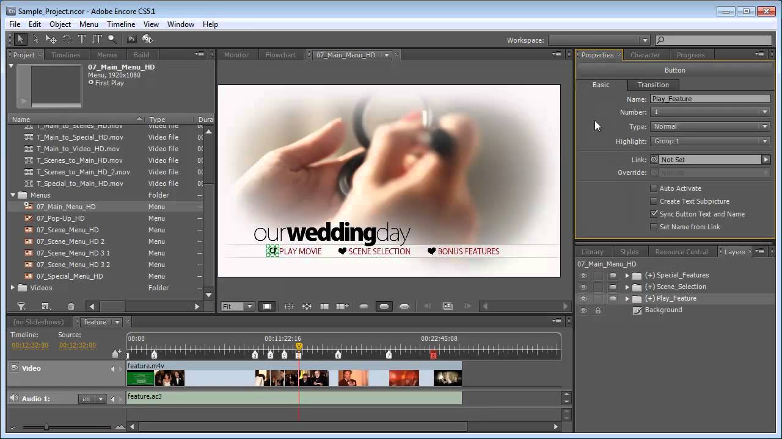Choose the Move tool
The image size is (782, 439).
tap(51, 39)
